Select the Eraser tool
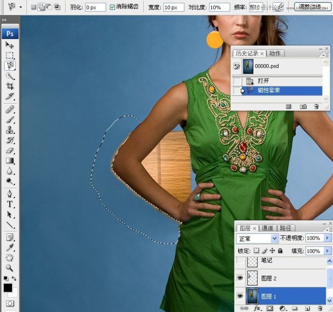333x312 pixels. point(10,150)
